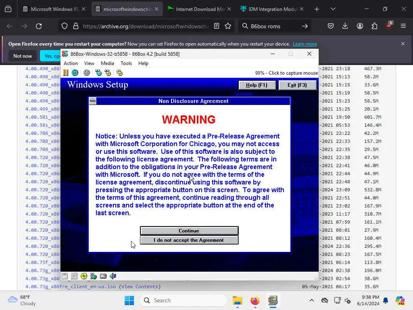Open Firefox from the taskbar
Screen dimensions: 413x310
tap(255, 300)
